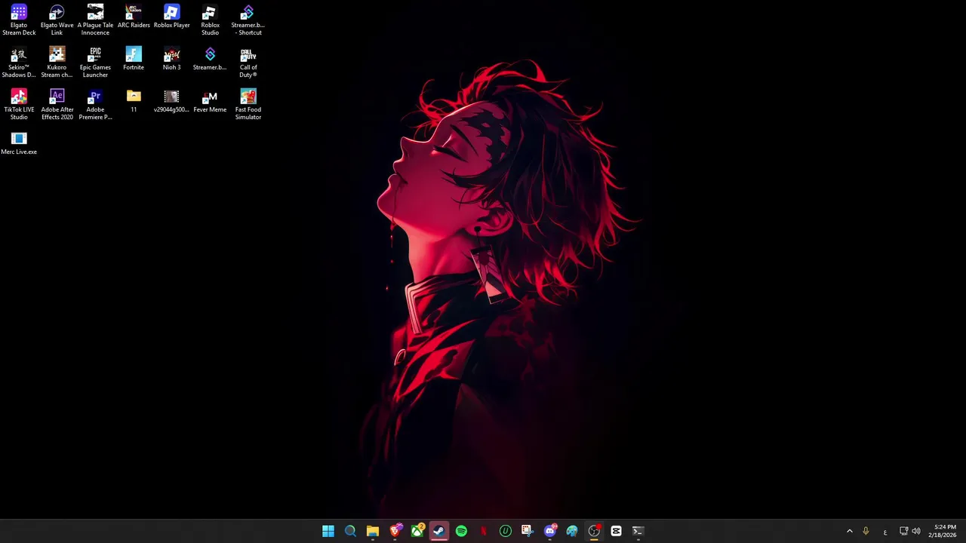The image size is (966, 543).
Task: Click the microphone tray icon
Action: (x=866, y=531)
